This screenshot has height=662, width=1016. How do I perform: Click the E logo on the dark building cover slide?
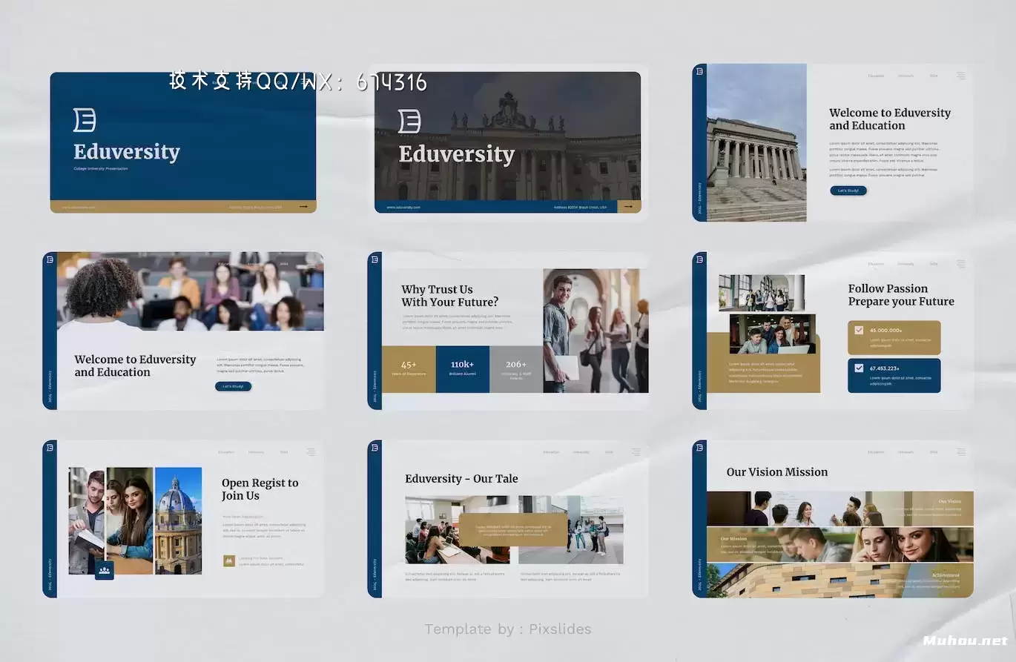tap(409, 122)
